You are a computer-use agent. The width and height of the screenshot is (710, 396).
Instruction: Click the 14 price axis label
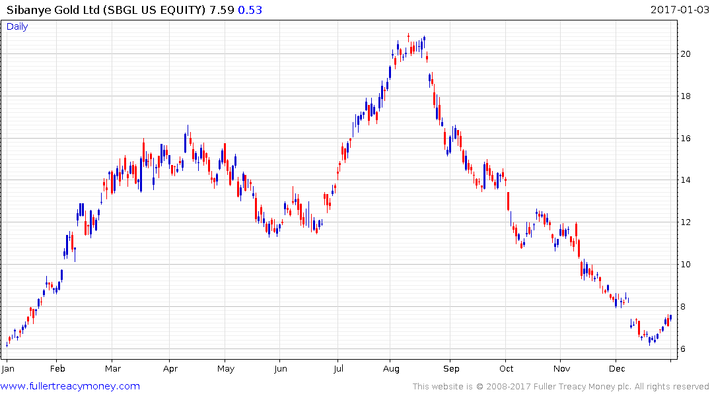click(x=686, y=180)
